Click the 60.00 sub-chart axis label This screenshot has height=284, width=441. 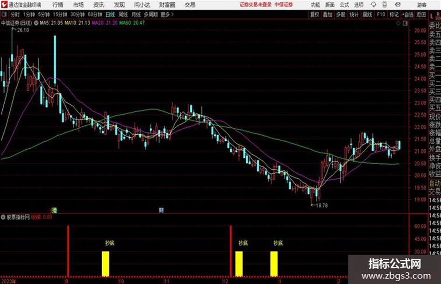420,226
